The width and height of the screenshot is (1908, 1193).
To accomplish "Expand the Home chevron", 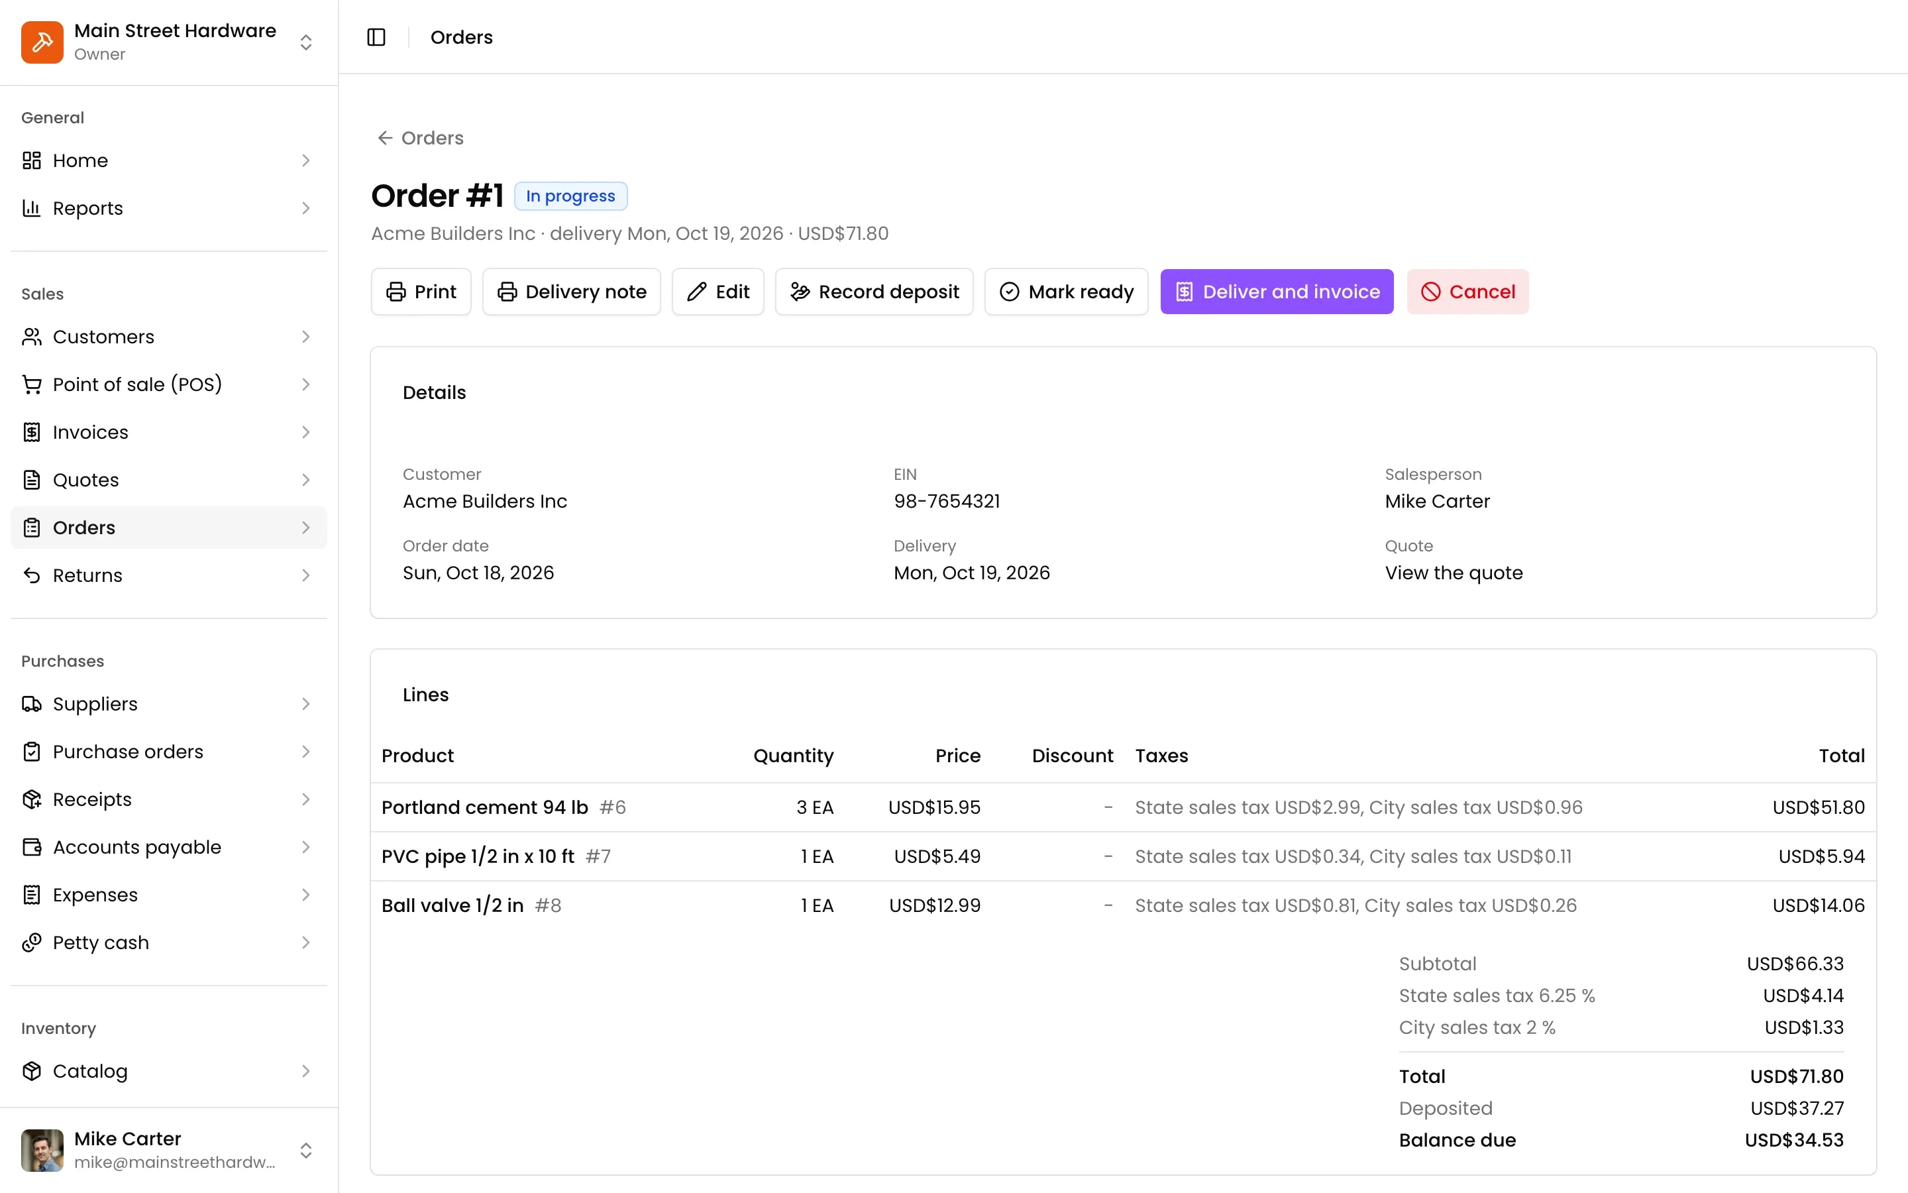I will (x=306, y=160).
